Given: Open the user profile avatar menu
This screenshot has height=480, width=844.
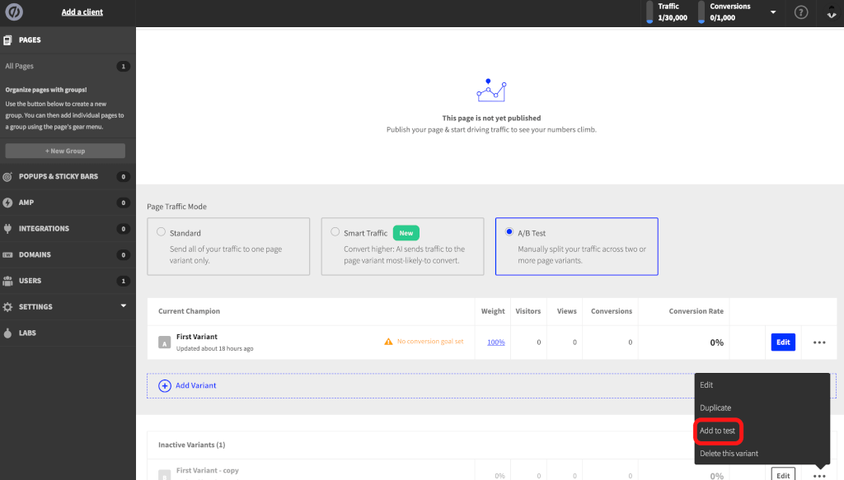Looking at the screenshot, I should point(832,12).
